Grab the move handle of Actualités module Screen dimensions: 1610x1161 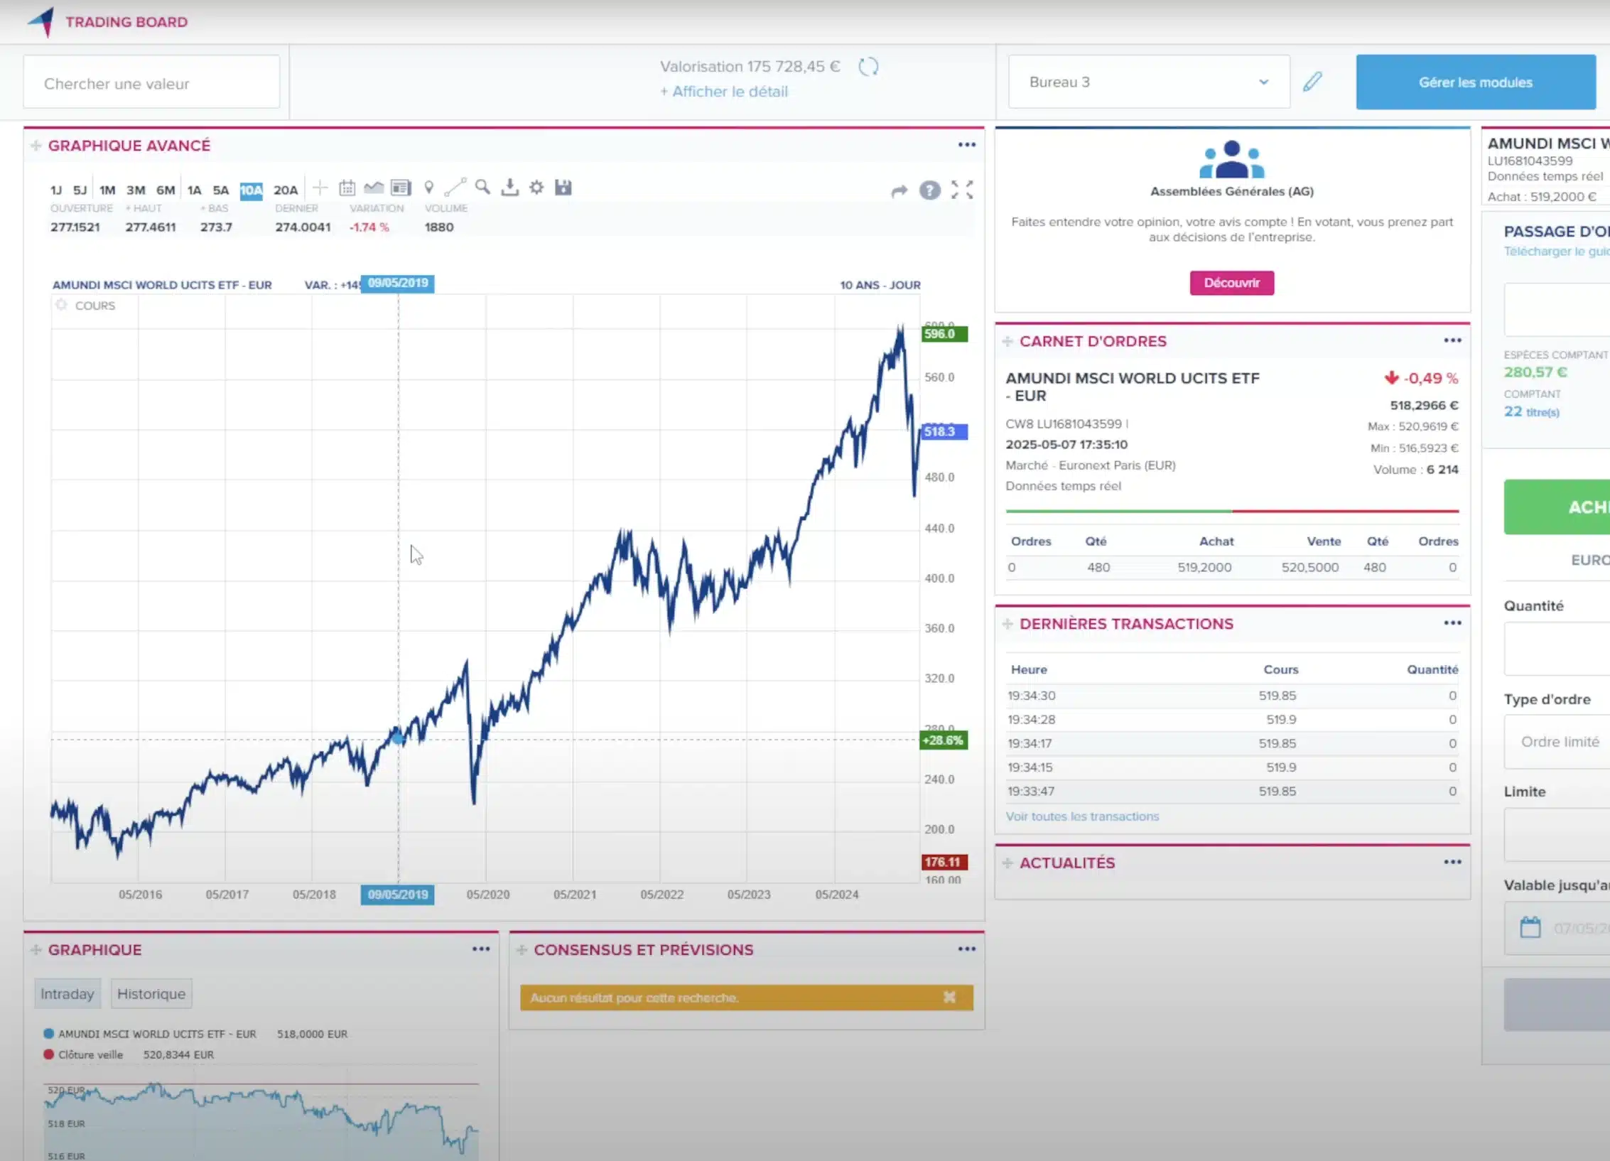click(x=1007, y=863)
